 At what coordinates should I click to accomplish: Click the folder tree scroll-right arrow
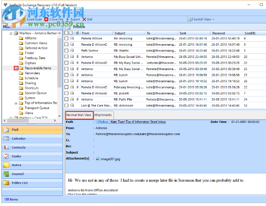[55, 120]
